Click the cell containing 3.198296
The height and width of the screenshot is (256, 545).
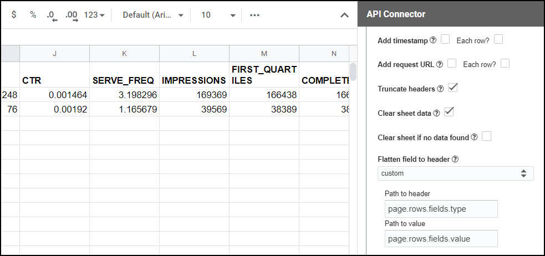(124, 95)
